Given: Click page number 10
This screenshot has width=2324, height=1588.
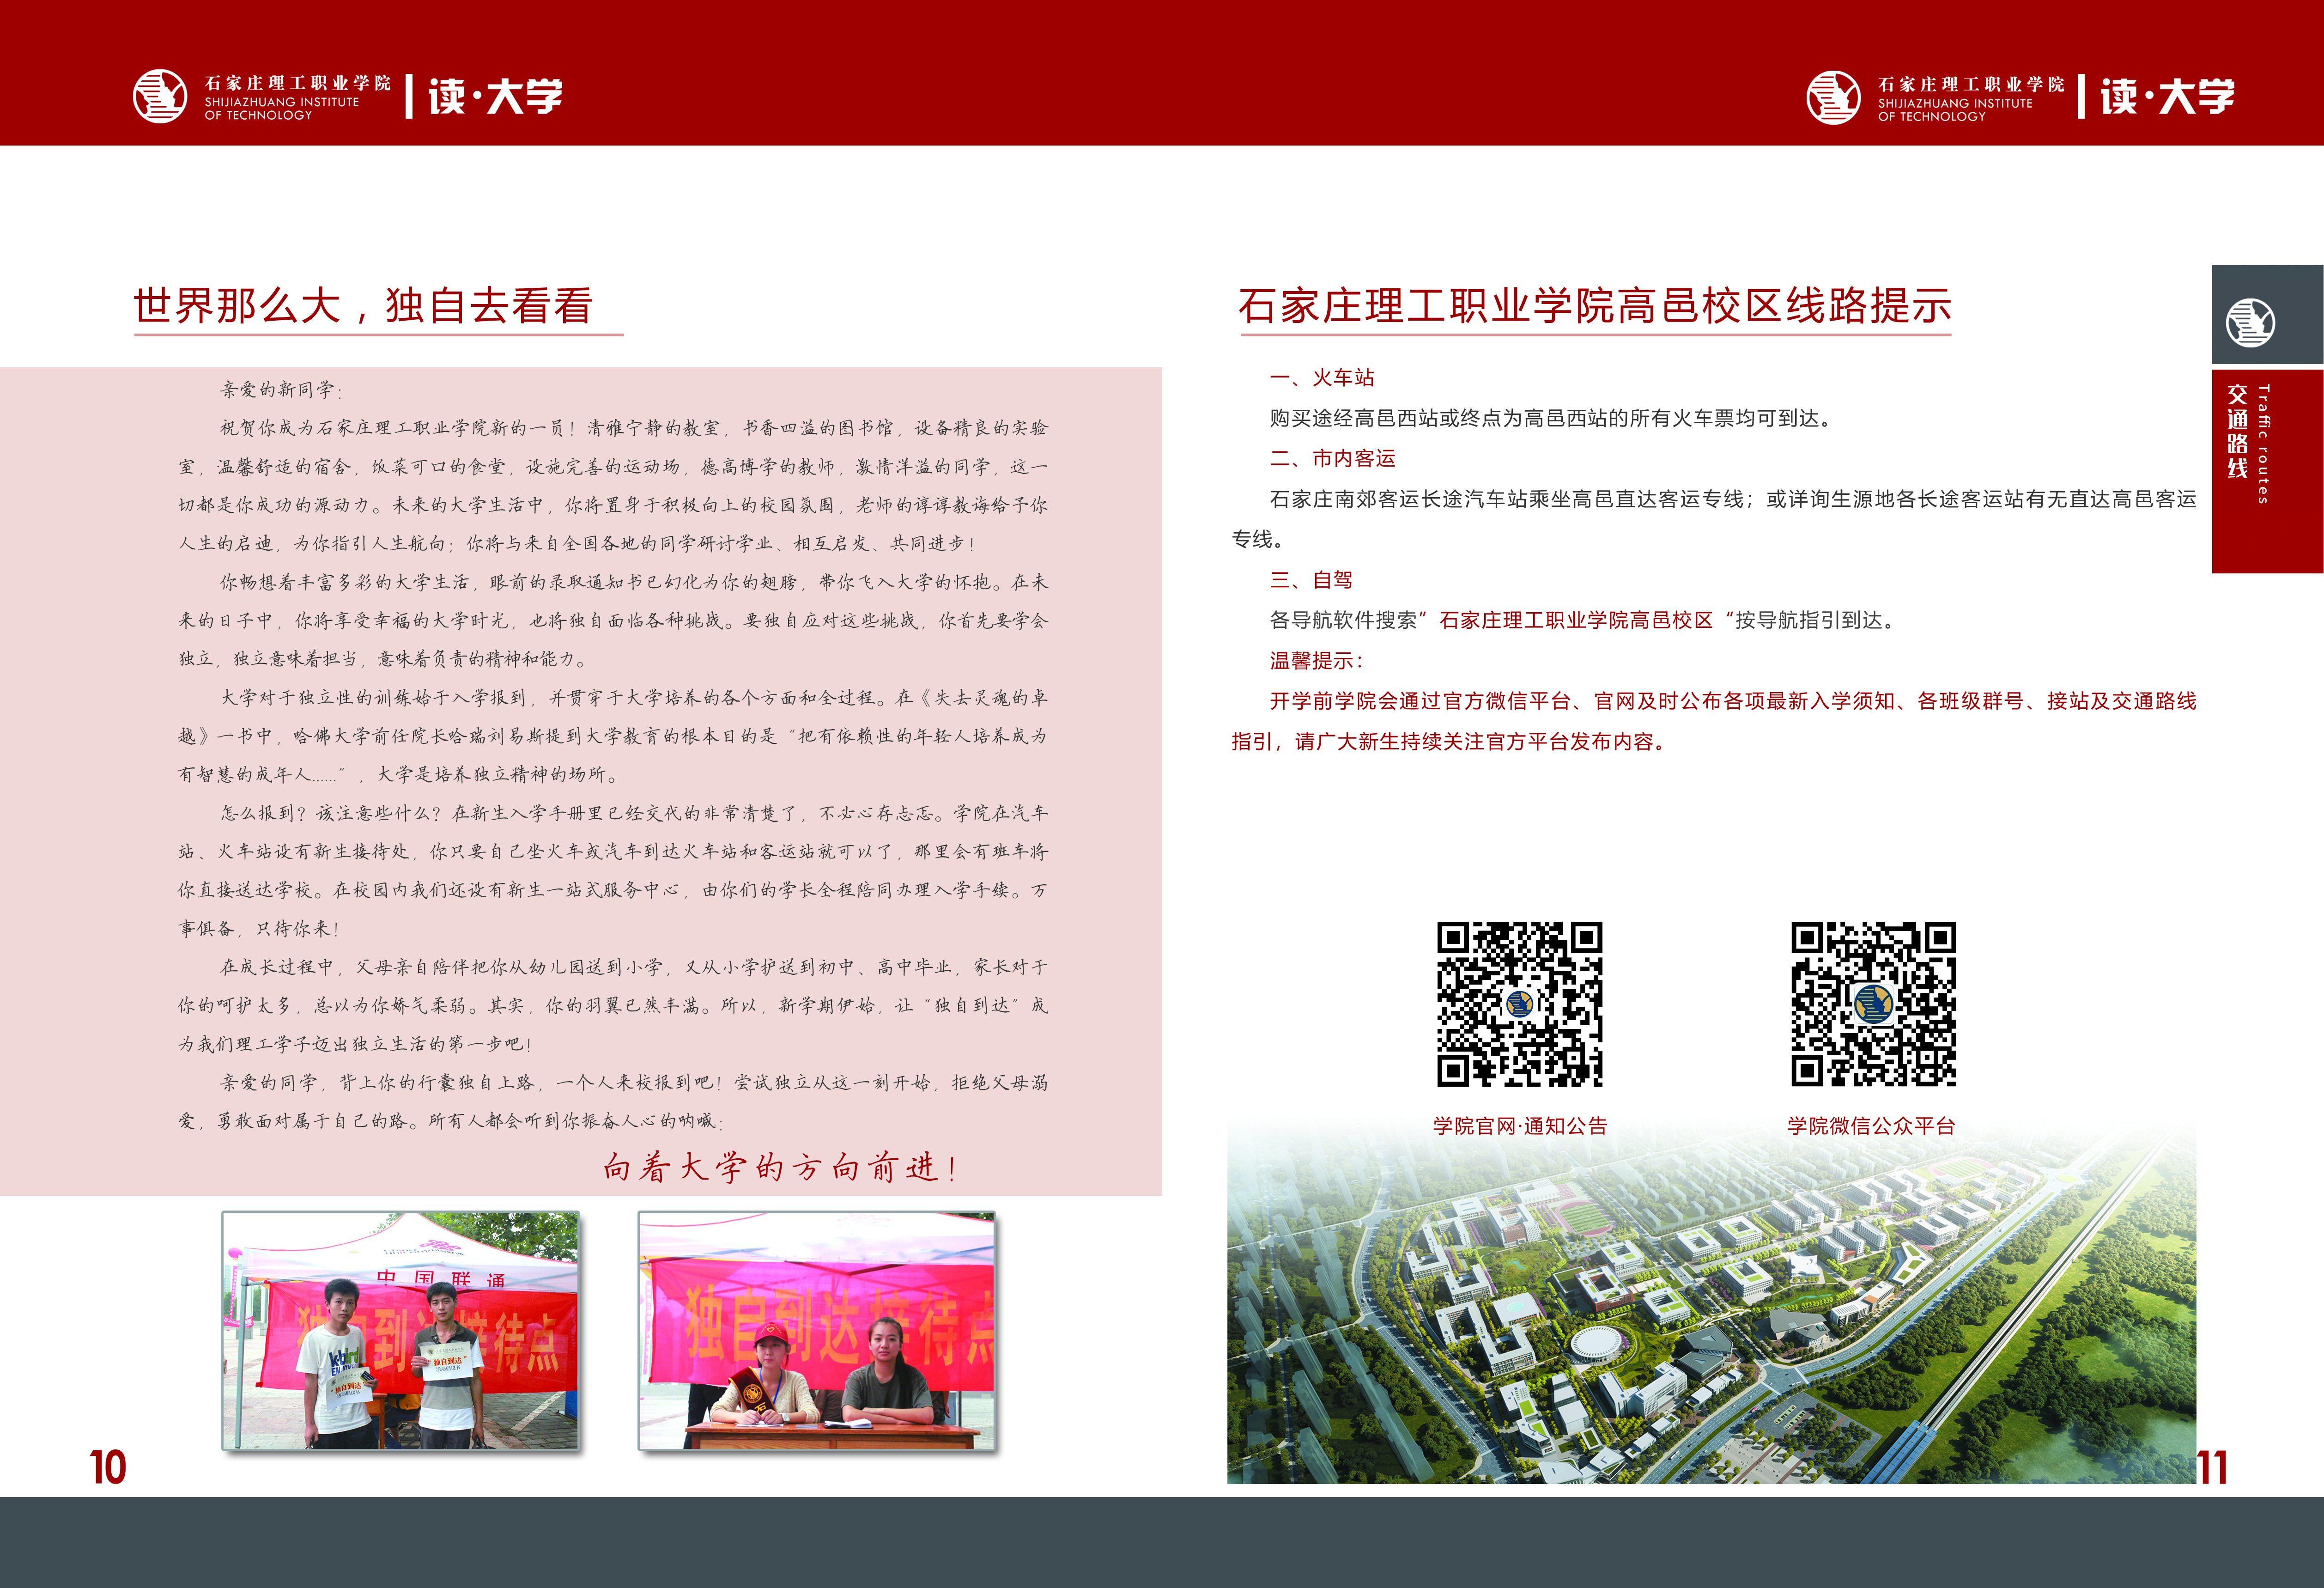Looking at the screenshot, I should [x=108, y=1468].
